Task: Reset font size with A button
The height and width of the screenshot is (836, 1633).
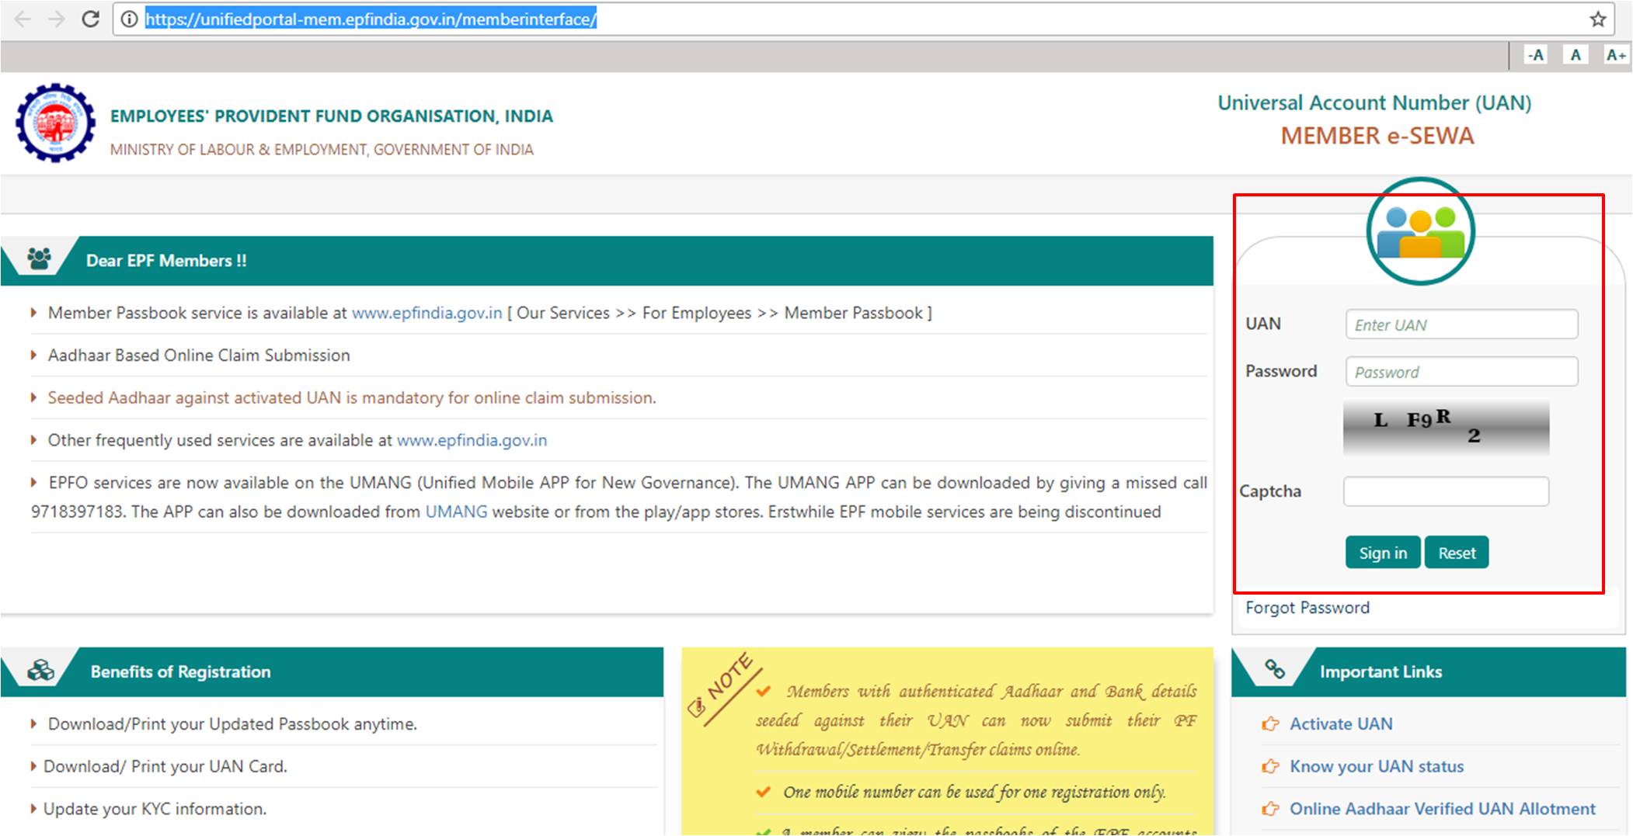Action: 1576,55
